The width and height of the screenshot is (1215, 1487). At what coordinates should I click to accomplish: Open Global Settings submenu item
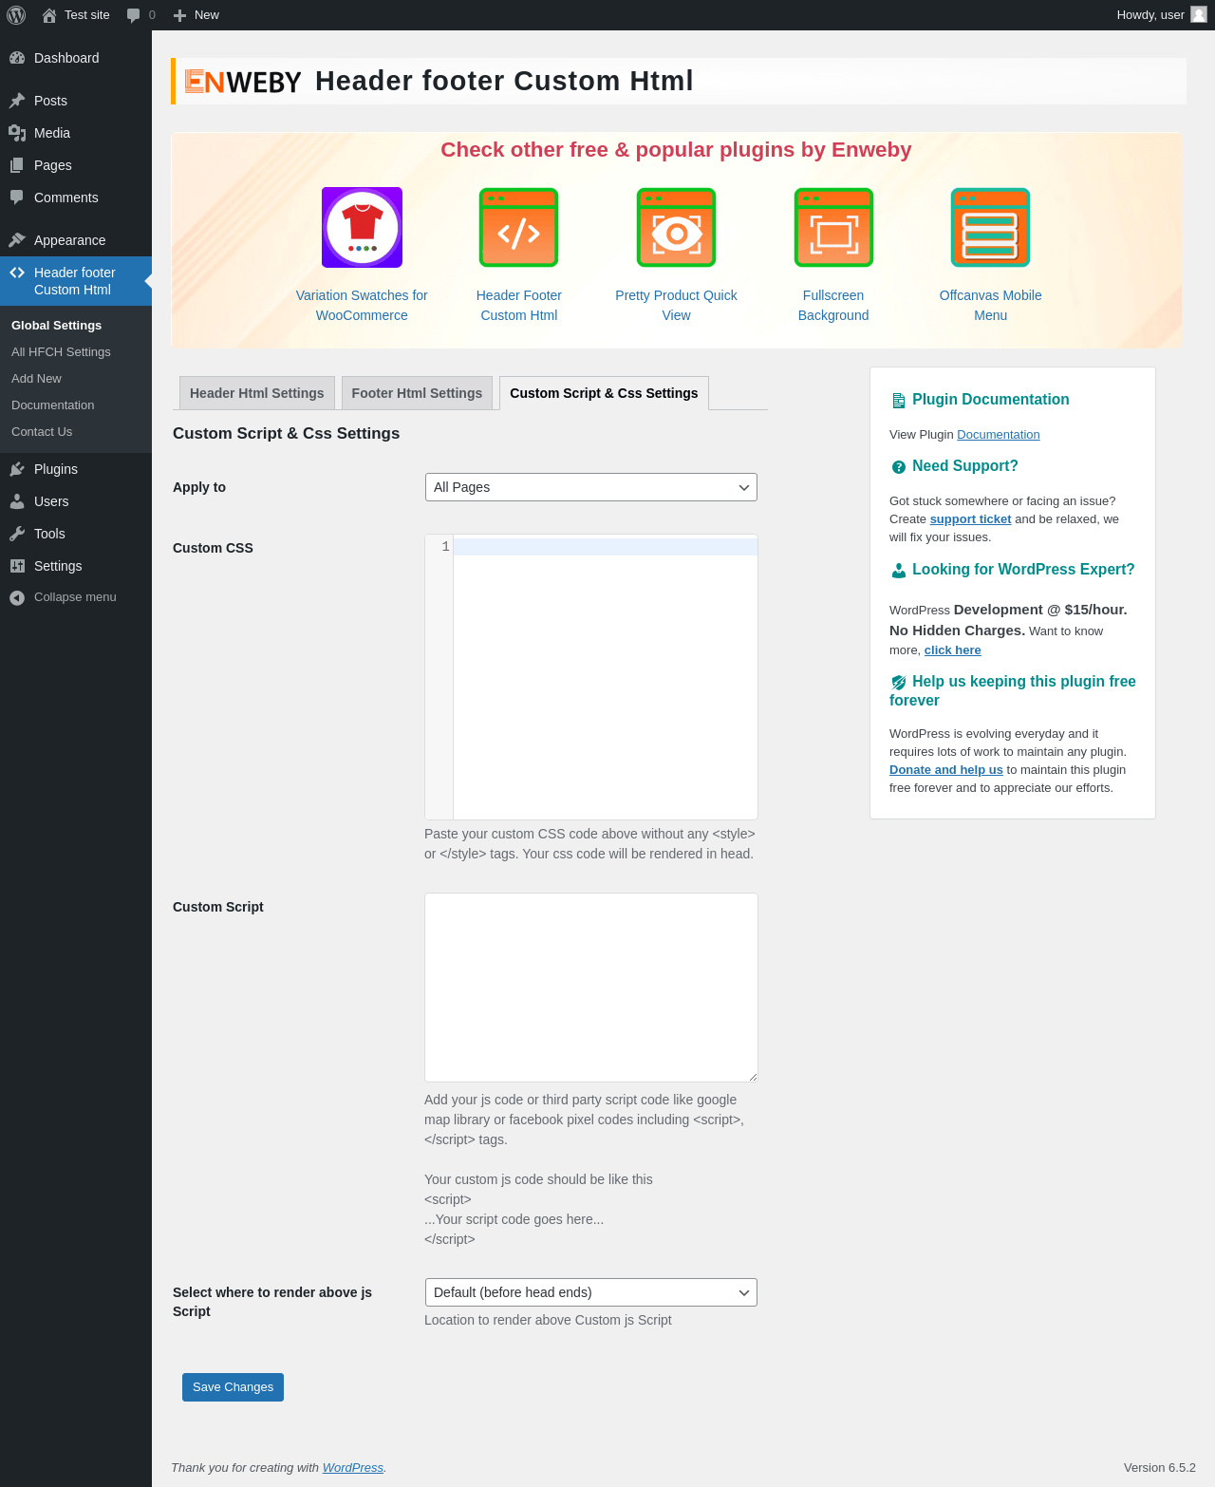pyautogui.click(x=57, y=326)
